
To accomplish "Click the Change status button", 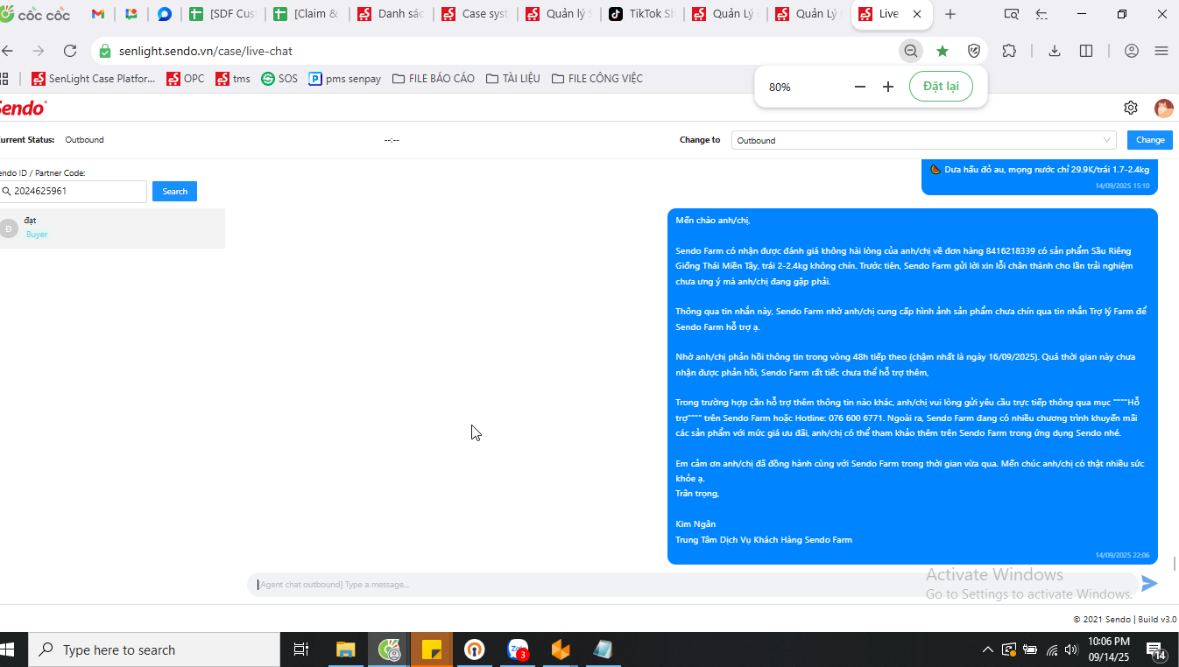I will click(1150, 140).
